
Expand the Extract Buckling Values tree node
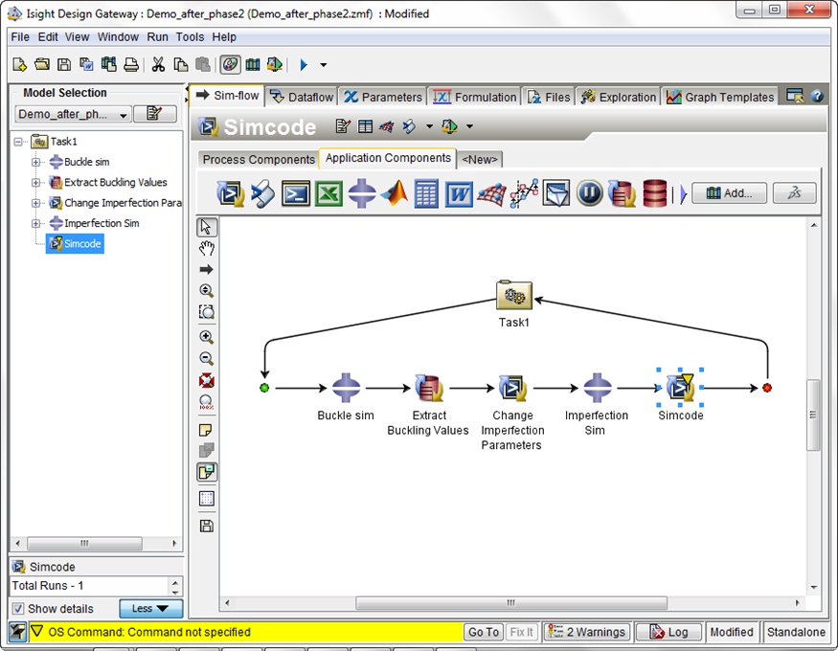click(35, 183)
